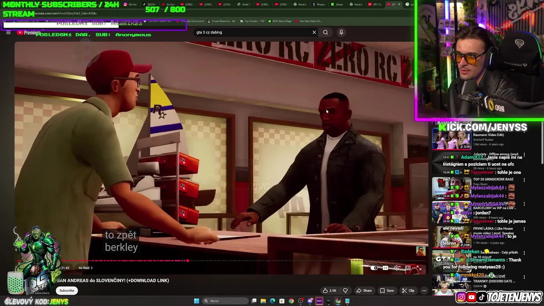Image resolution: width=544 pixels, height=306 pixels.
Task: Like the video showing 2.5K likes
Action: coord(330,291)
